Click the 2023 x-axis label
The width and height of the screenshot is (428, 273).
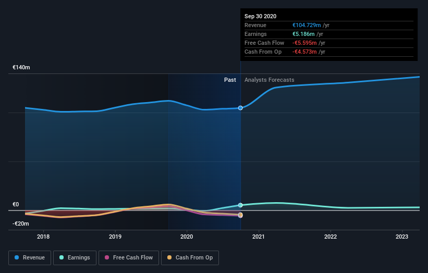pos(402,237)
